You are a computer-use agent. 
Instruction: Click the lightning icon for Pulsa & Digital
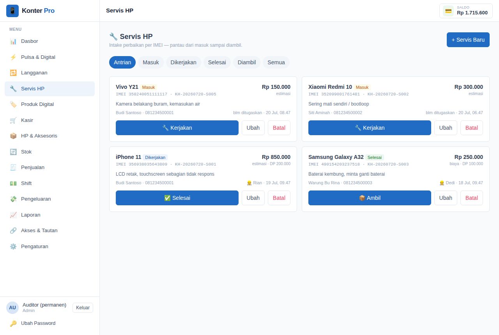13,57
